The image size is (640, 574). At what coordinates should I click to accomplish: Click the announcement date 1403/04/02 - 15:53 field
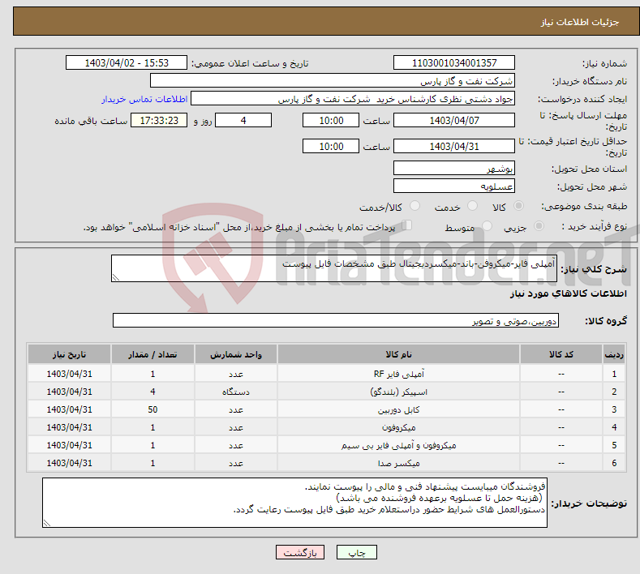pos(126,62)
